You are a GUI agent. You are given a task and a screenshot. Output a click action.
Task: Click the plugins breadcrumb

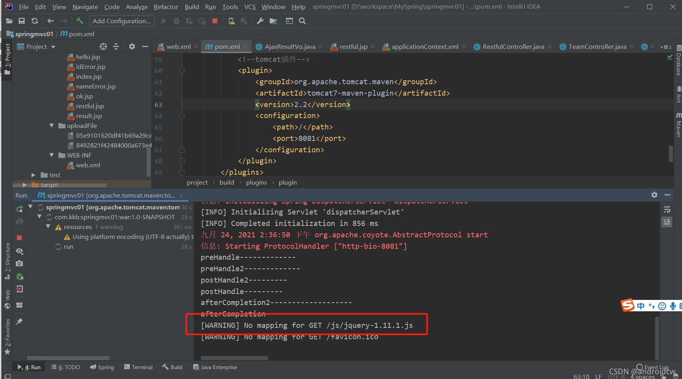256,183
